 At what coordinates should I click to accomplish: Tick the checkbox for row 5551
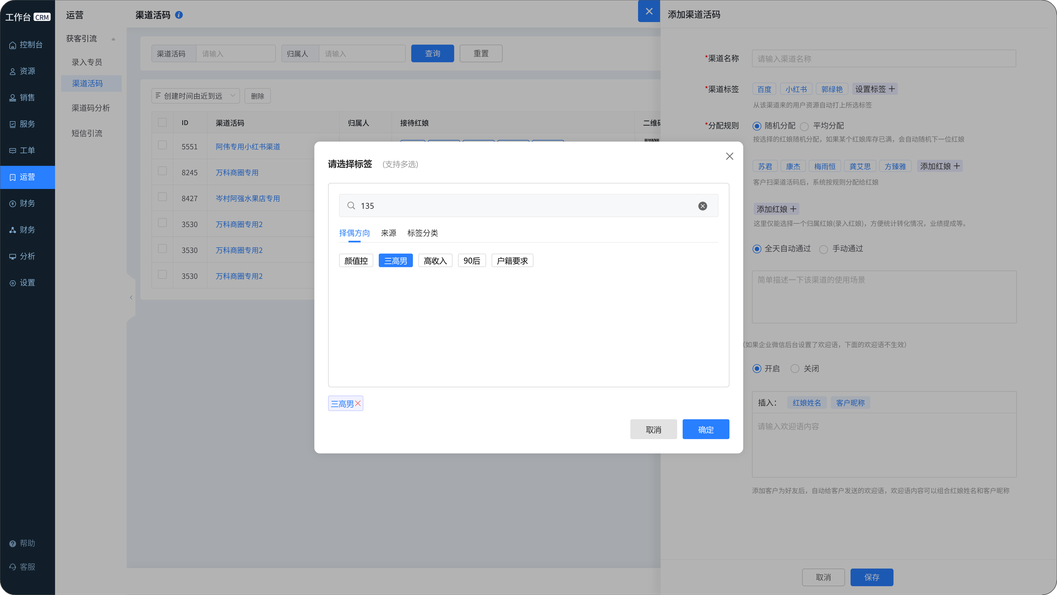(162, 145)
